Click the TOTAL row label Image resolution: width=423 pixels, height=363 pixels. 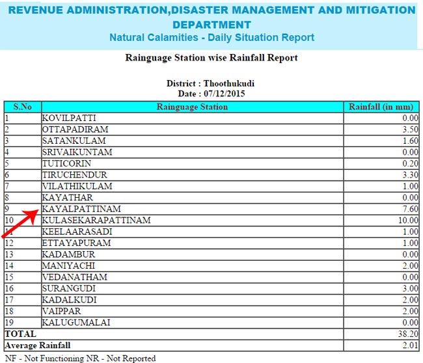[21, 334]
